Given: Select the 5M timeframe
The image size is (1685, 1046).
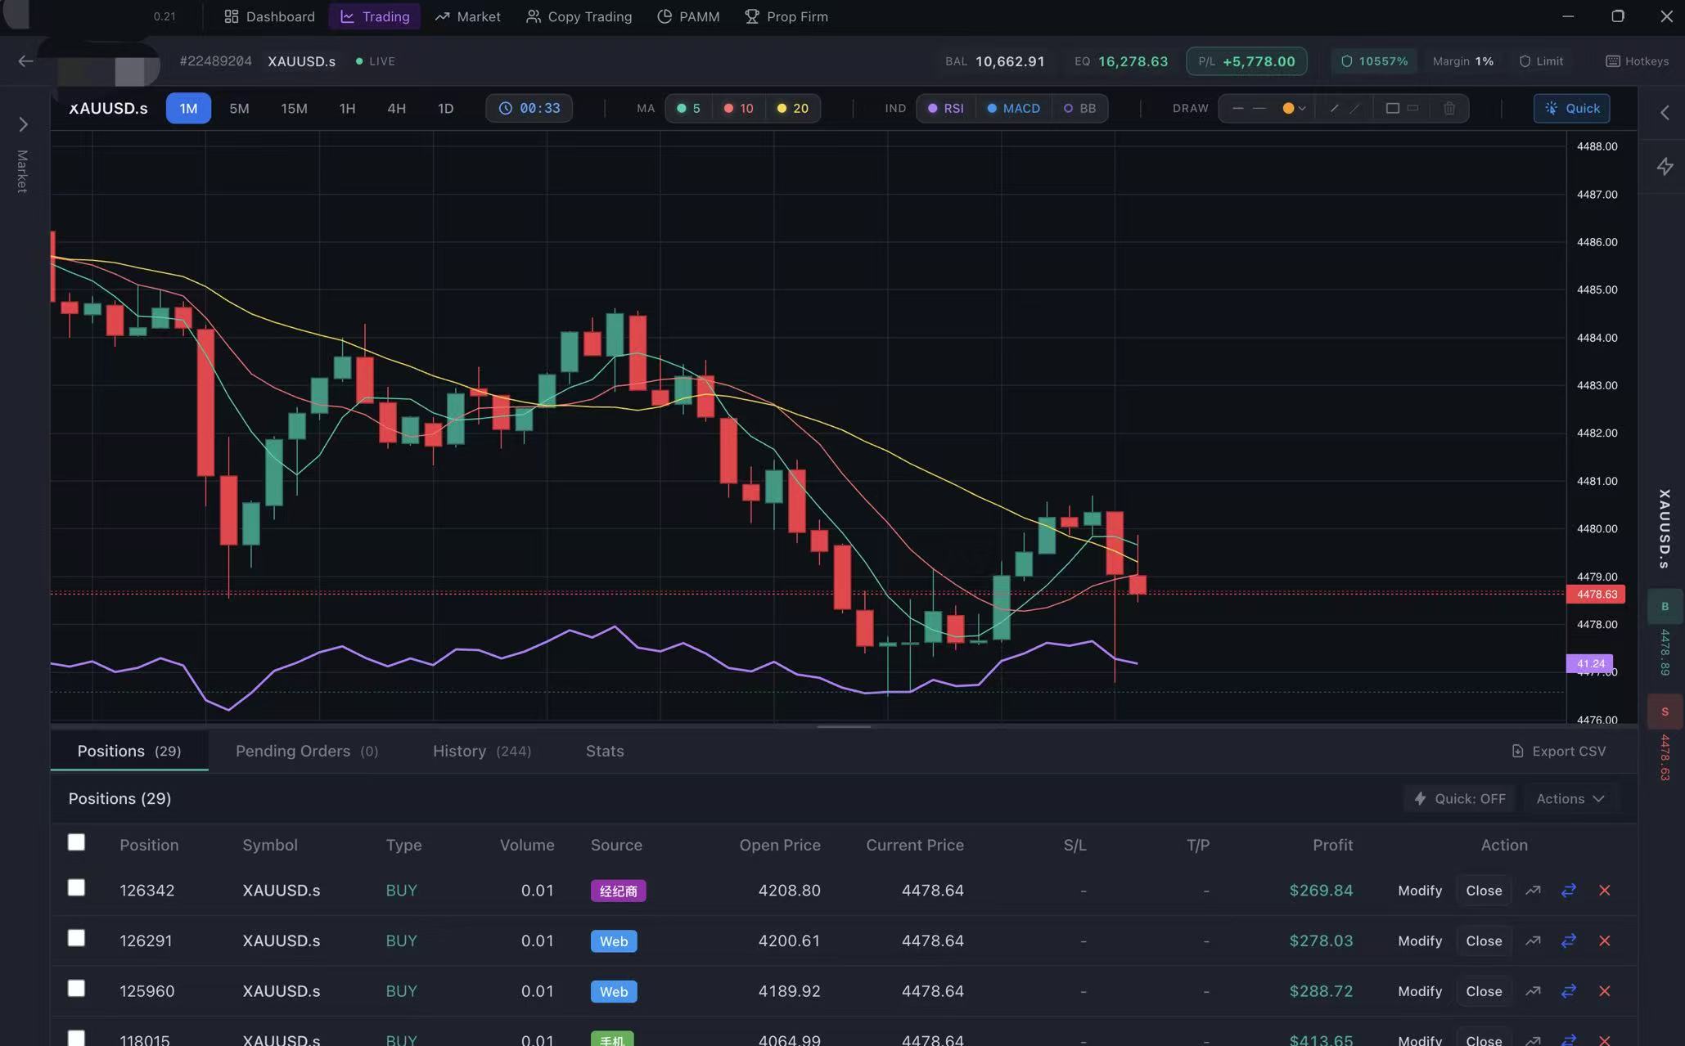Looking at the screenshot, I should 239,108.
